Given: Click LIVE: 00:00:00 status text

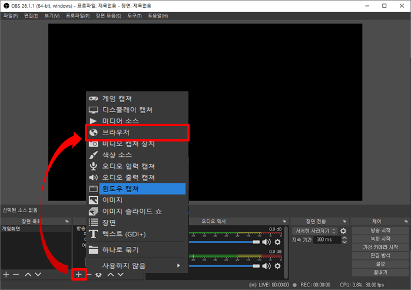Looking at the screenshot, I should [x=274, y=285].
